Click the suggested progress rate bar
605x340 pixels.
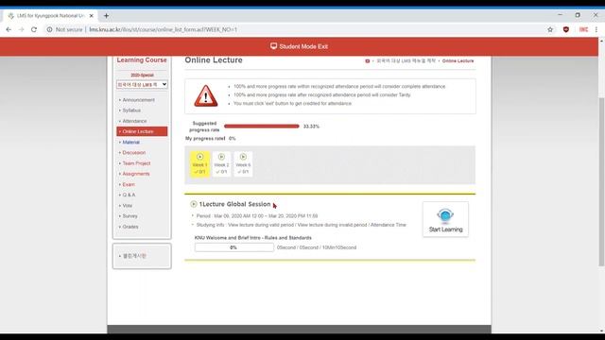point(262,126)
